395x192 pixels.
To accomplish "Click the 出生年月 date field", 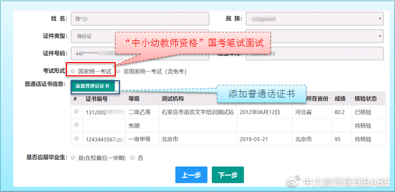I will [315, 54].
